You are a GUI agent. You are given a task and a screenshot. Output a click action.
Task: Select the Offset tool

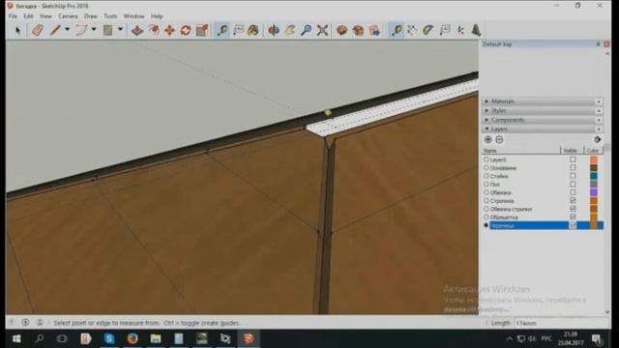(154, 30)
